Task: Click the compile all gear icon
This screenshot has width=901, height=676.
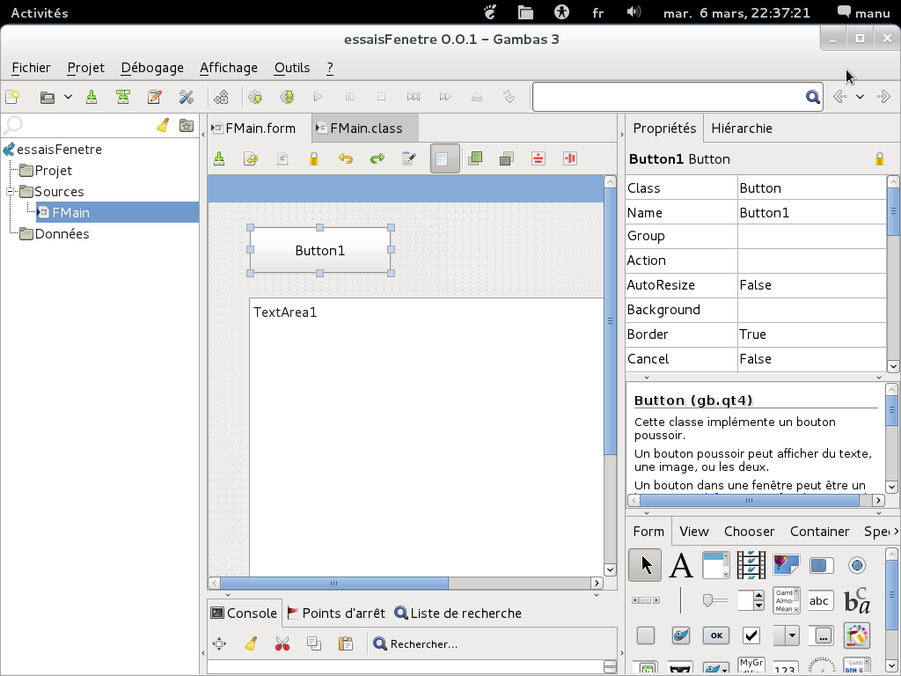Action: point(287,97)
